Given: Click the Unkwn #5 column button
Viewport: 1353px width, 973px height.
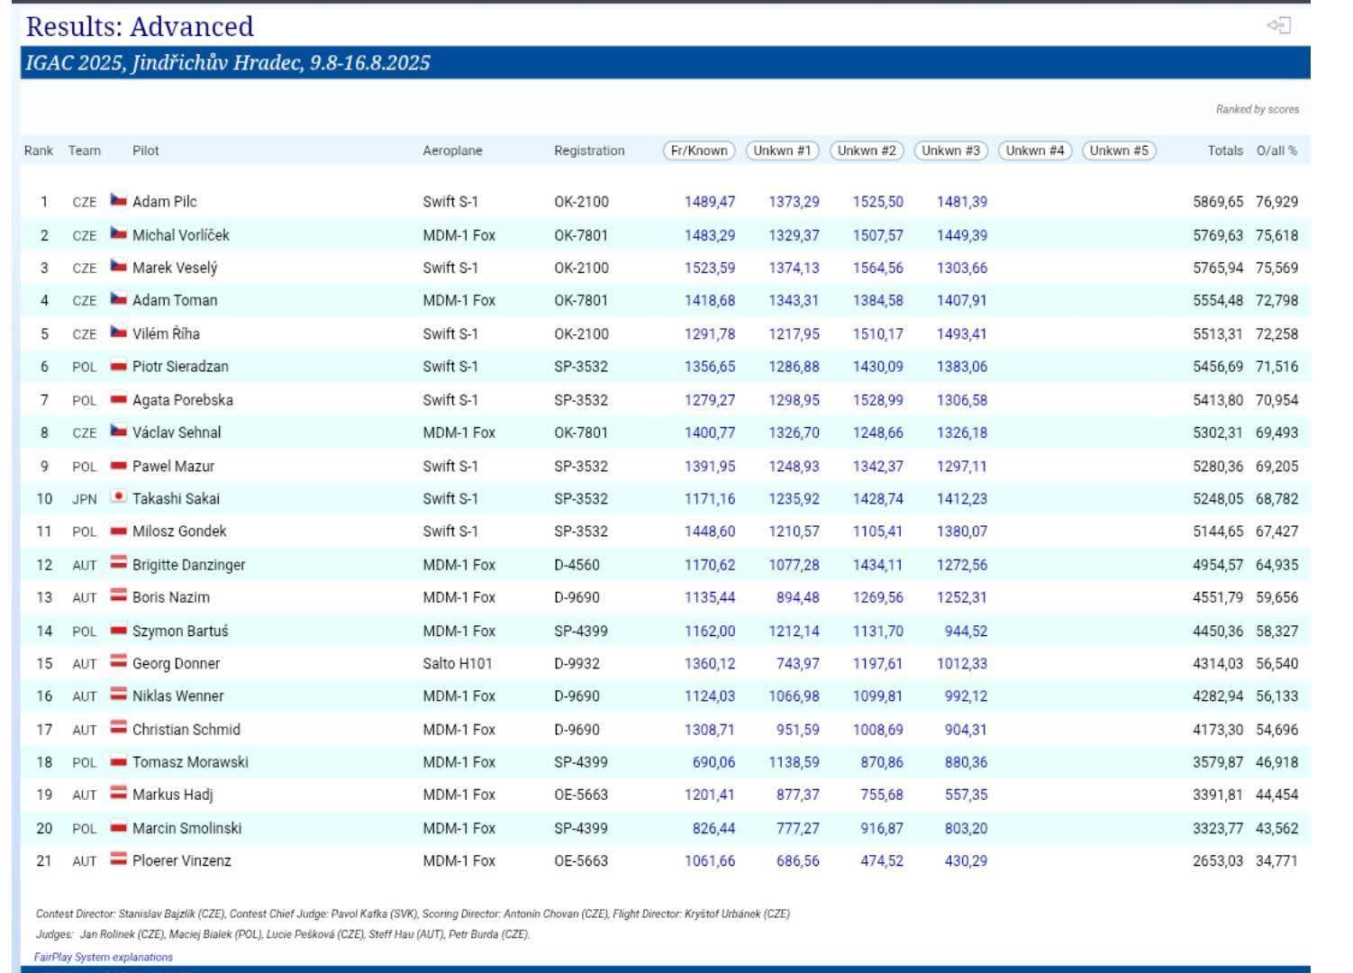Looking at the screenshot, I should coord(1119,150).
